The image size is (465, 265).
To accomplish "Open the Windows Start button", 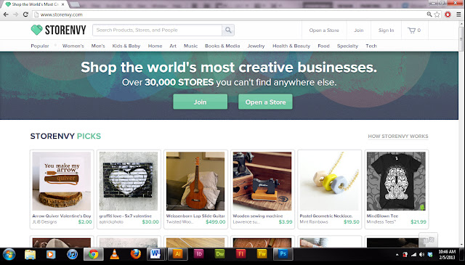I will click(9, 254).
